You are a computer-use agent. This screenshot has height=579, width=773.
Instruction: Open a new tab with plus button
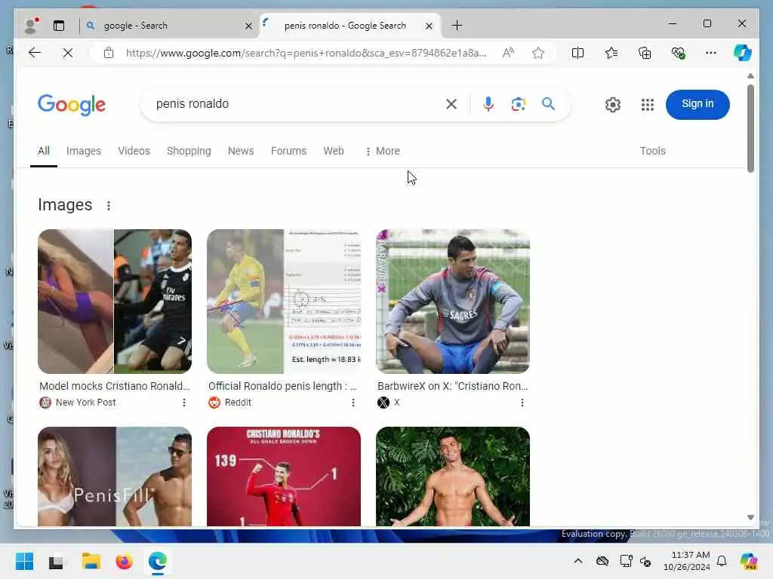(457, 25)
